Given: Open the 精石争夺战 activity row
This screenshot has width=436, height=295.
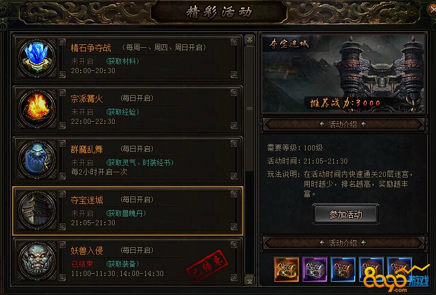Looking at the screenshot, I should [127, 59].
